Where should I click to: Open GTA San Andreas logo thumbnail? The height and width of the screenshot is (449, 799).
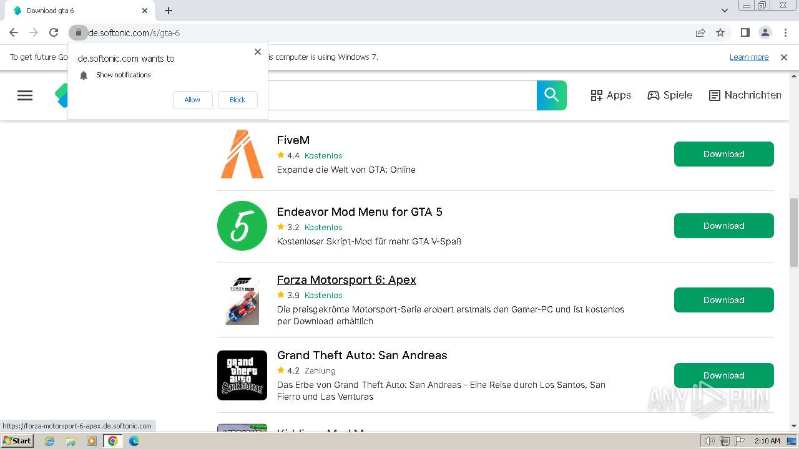coord(242,375)
